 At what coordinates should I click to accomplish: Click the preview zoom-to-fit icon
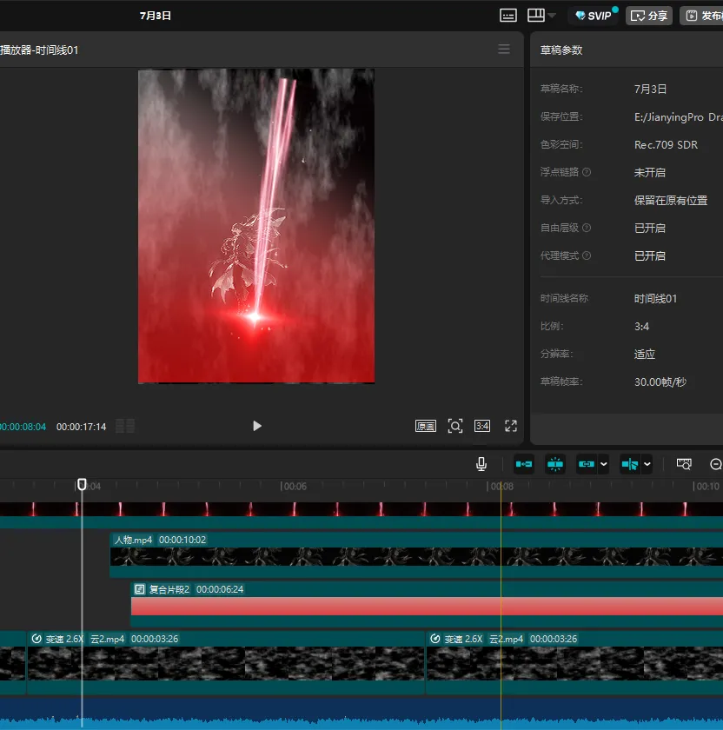(454, 426)
